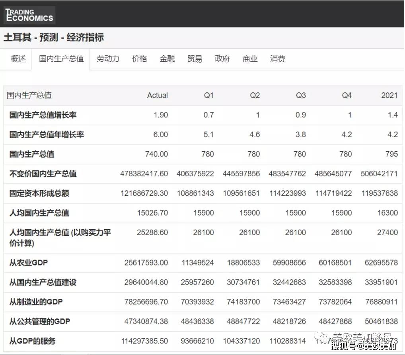The width and height of the screenshot is (405, 355).
Task: Click the Q1 column header
Action: click(208, 95)
